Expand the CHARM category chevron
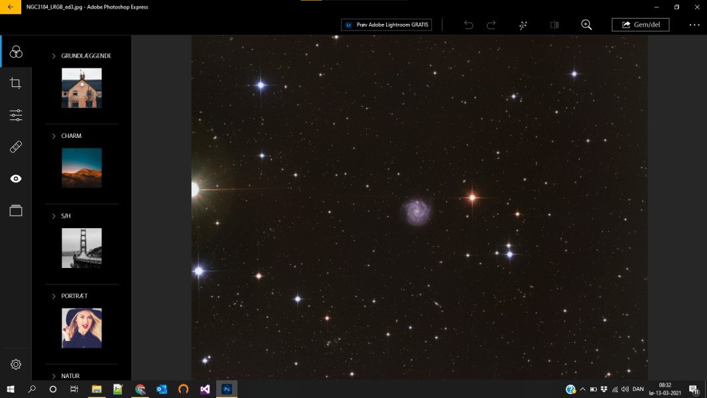 (54, 136)
